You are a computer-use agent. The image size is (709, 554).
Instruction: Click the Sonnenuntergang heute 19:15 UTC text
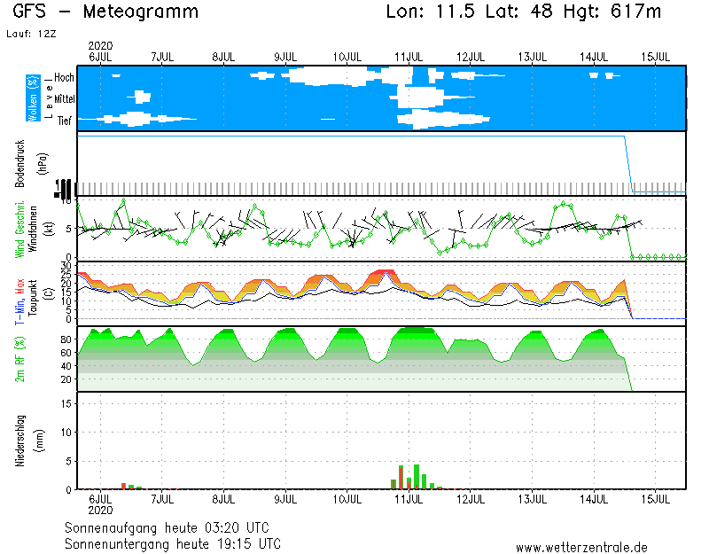(175, 543)
